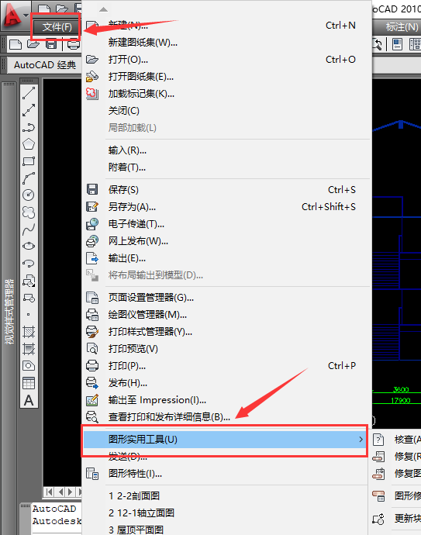
Task: Click the quick access dropdown beside logo
Action: pos(26,16)
